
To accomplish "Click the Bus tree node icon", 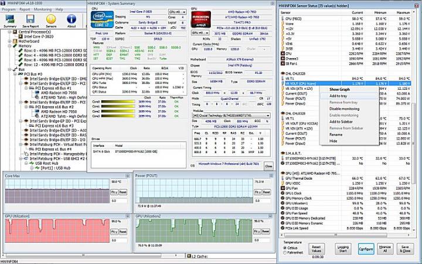I will [x=15, y=69].
